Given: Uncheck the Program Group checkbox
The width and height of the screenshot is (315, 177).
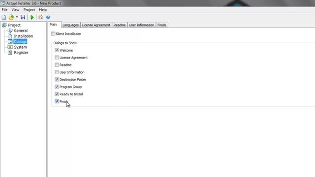Looking at the screenshot, I should tap(57, 87).
